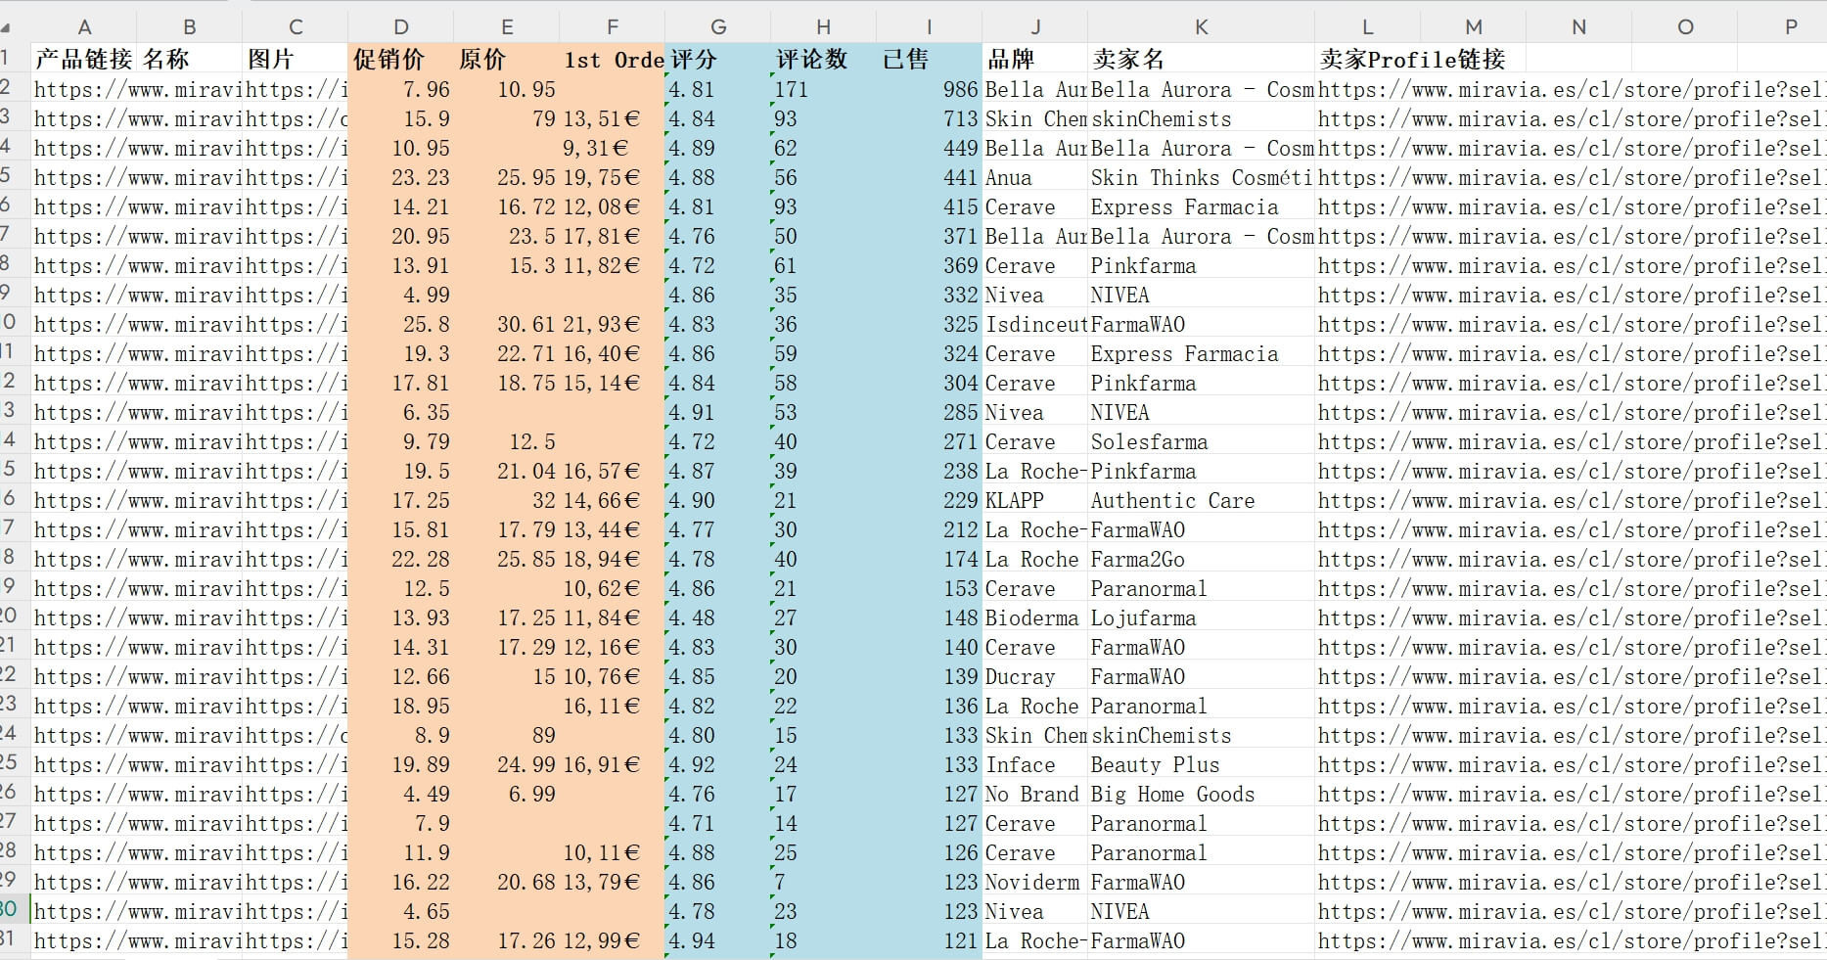Image resolution: width=1827 pixels, height=960 pixels.
Task: Click header cell 产品链接
Action: click(x=83, y=59)
